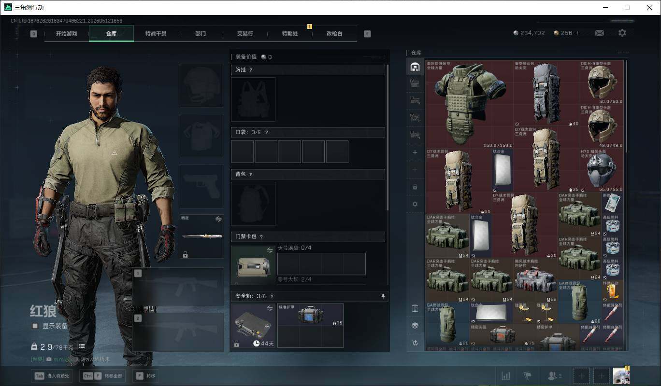Select the 重型登山包 backpack

546,94
